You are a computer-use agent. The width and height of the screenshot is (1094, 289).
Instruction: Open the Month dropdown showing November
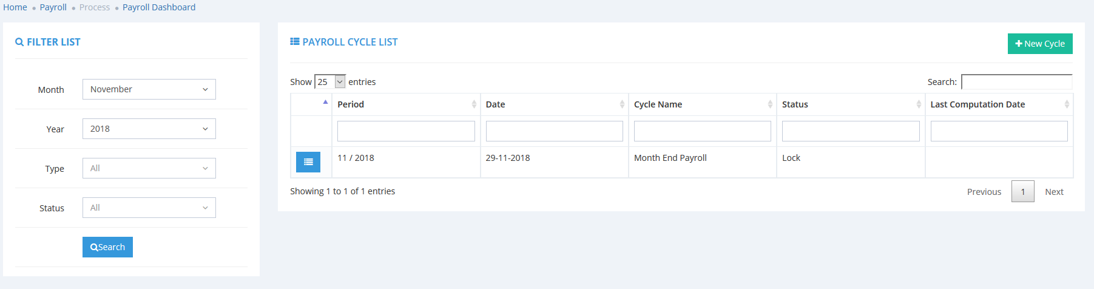[149, 89]
